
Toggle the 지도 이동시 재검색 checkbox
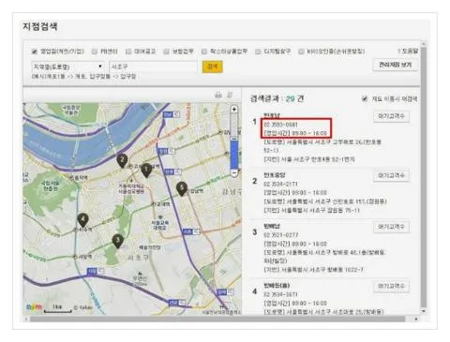click(x=365, y=99)
